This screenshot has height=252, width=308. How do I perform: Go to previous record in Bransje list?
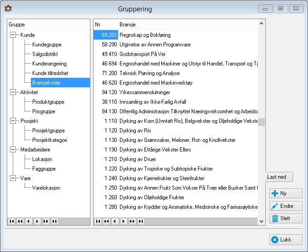(x=115, y=222)
